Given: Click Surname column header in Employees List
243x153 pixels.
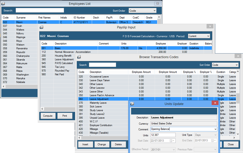Looking at the screenshot, I should [x=26, y=18].
